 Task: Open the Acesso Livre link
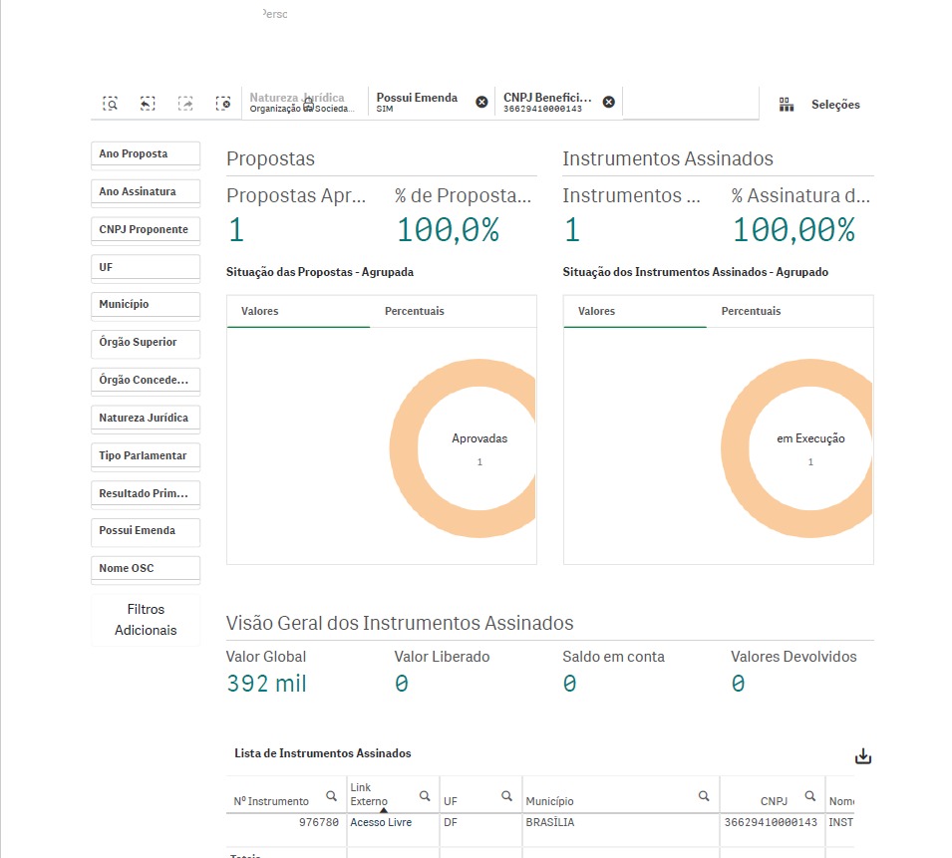click(x=381, y=823)
